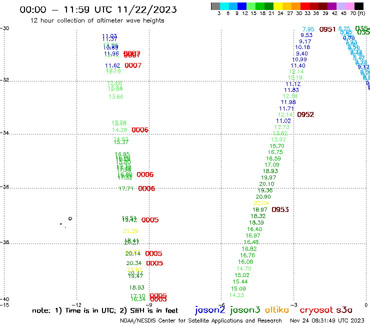Select the 7.95 reading
The image size is (370, 325).
pos(308,29)
